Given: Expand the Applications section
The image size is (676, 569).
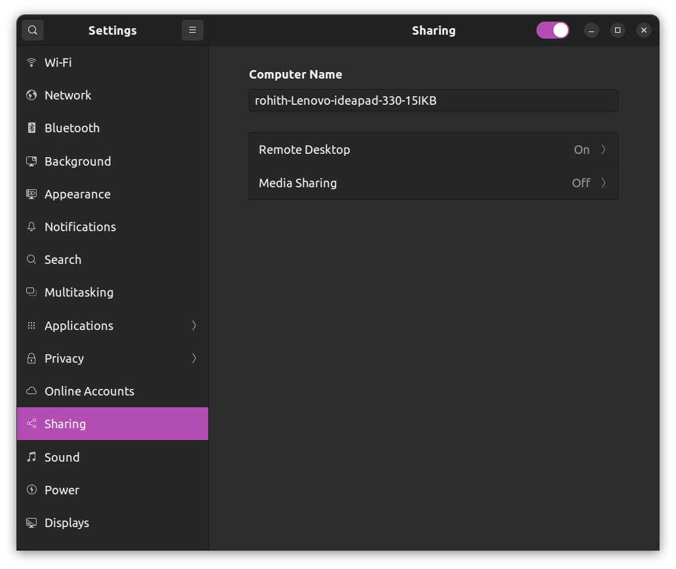Looking at the screenshot, I should pyautogui.click(x=195, y=325).
